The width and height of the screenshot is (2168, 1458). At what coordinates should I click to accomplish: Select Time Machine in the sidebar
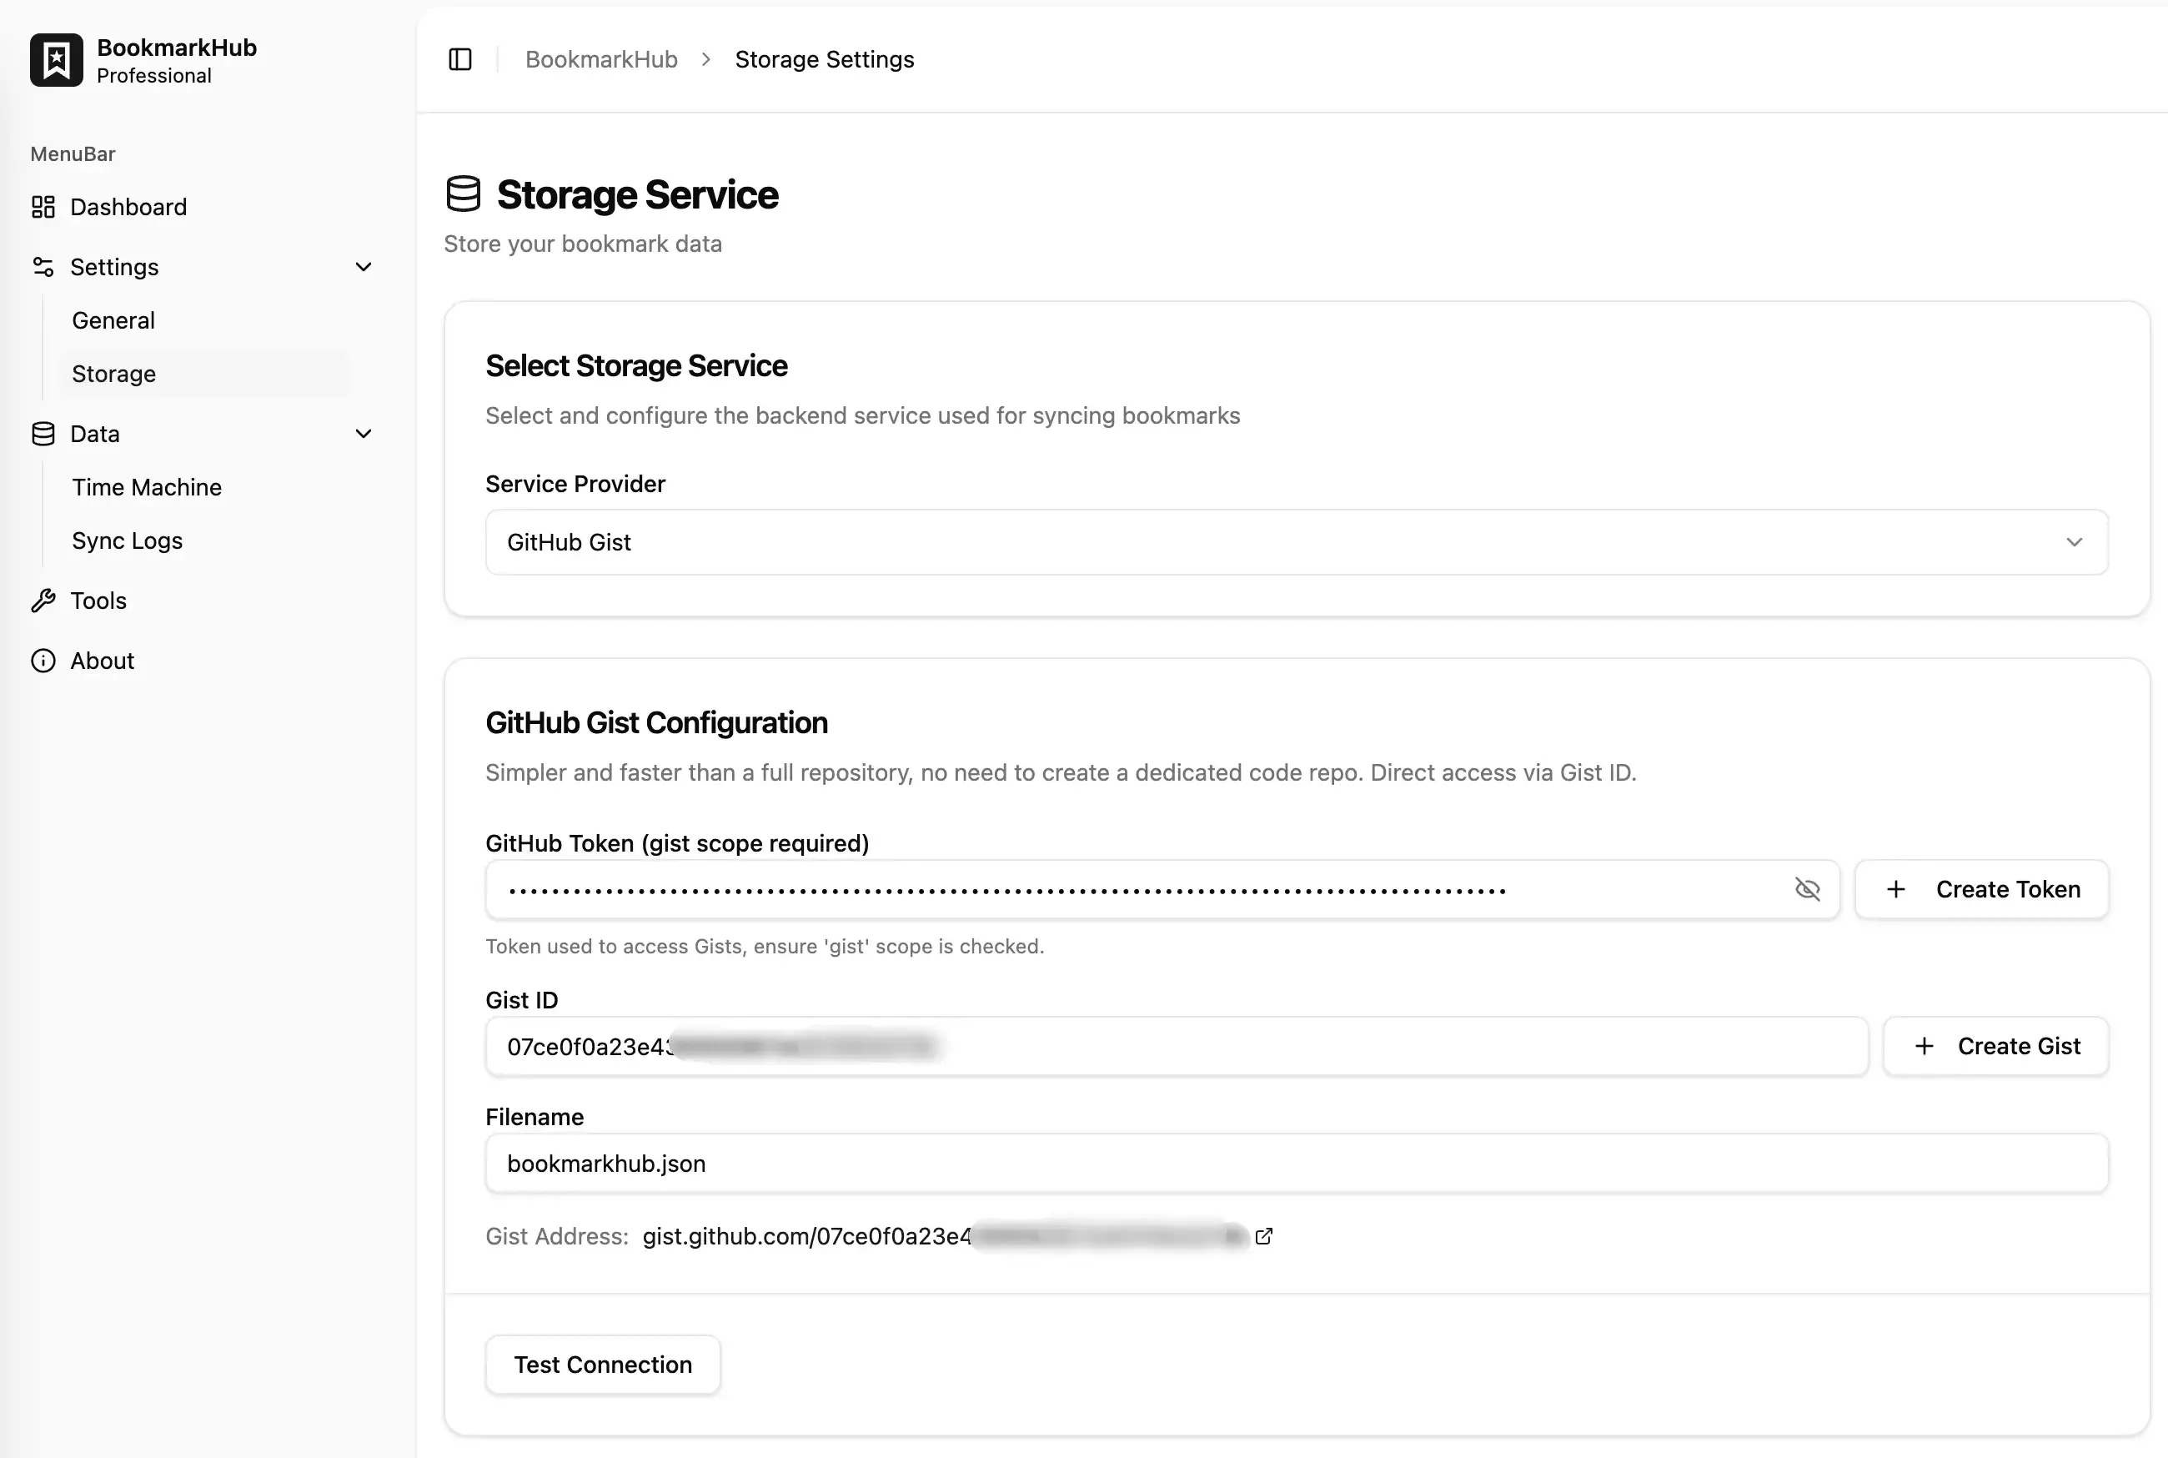[x=146, y=486]
